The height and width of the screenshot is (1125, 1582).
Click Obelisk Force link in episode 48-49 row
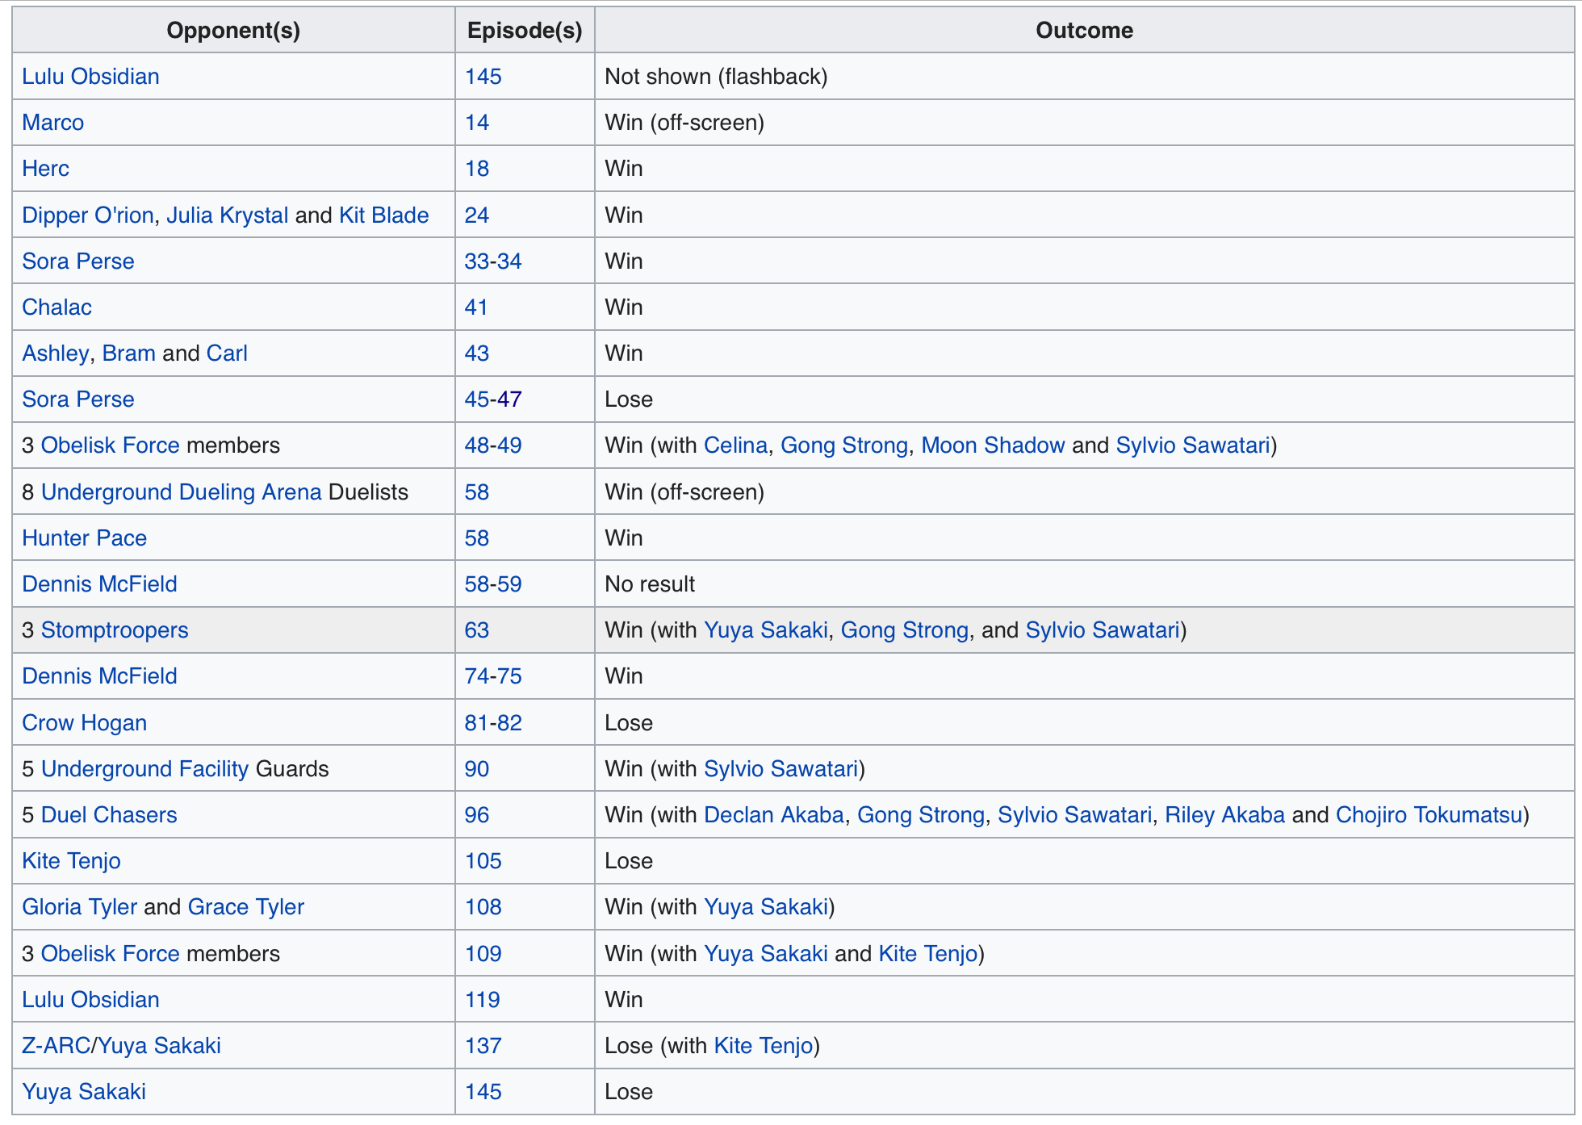coord(110,445)
